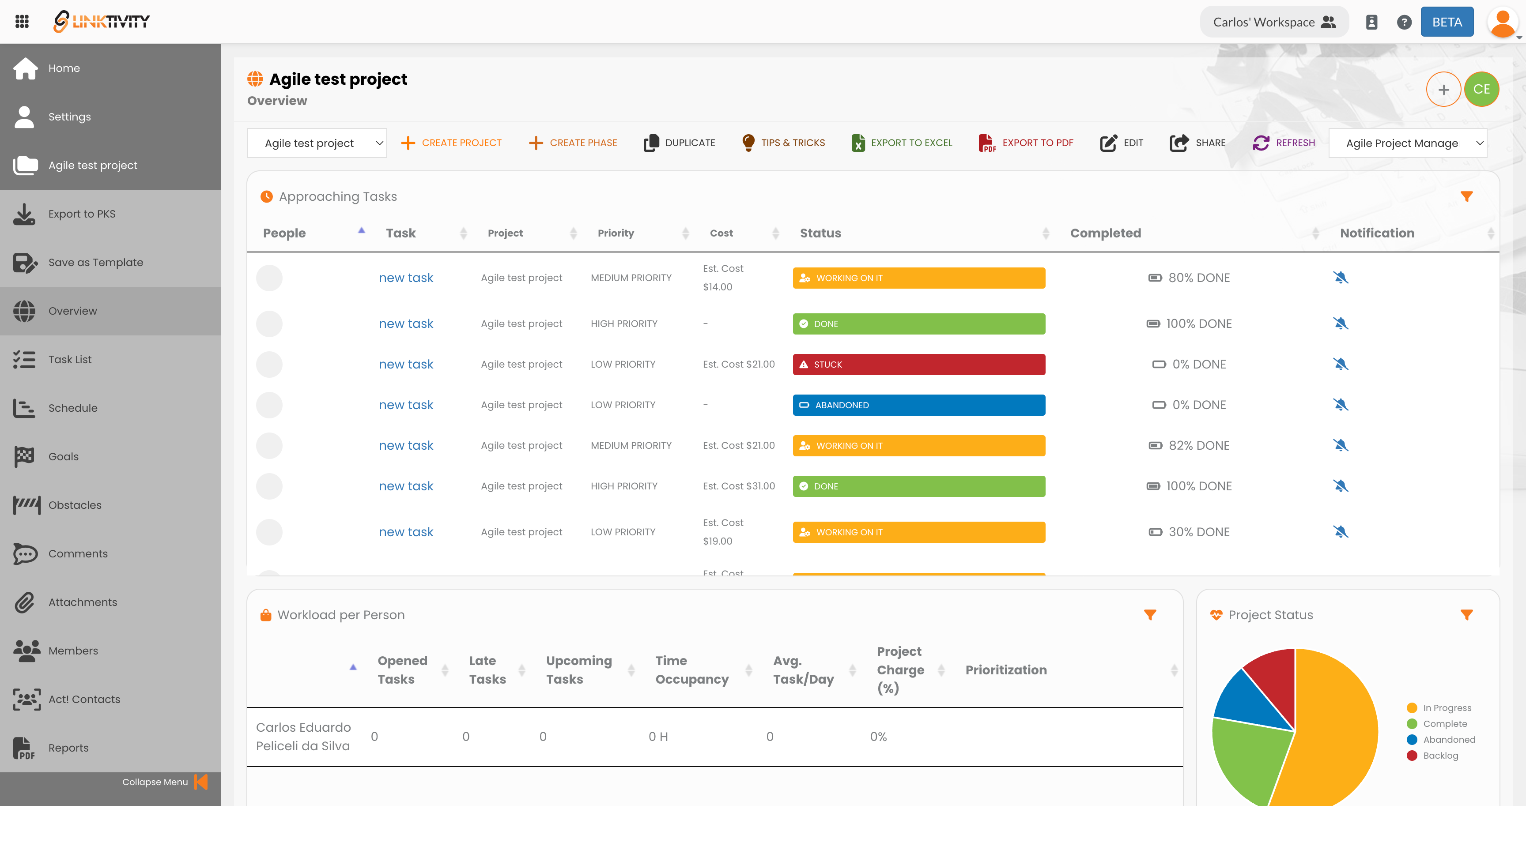
Task: Open the Agile Project Manager dropdown
Action: pyautogui.click(x=1408, y=143)
